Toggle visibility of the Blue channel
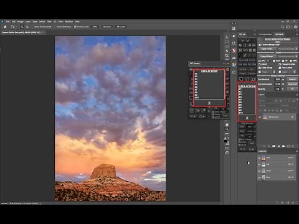Screen dimensions: 299x224 tap(259, 177)
